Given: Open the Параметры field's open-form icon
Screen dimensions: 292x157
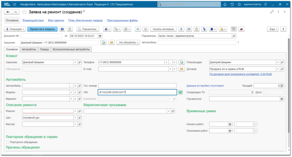Looking at the screenshot, I should pos(234,36).
